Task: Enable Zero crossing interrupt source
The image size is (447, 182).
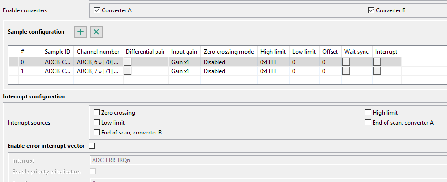Action: click(97, 113)
